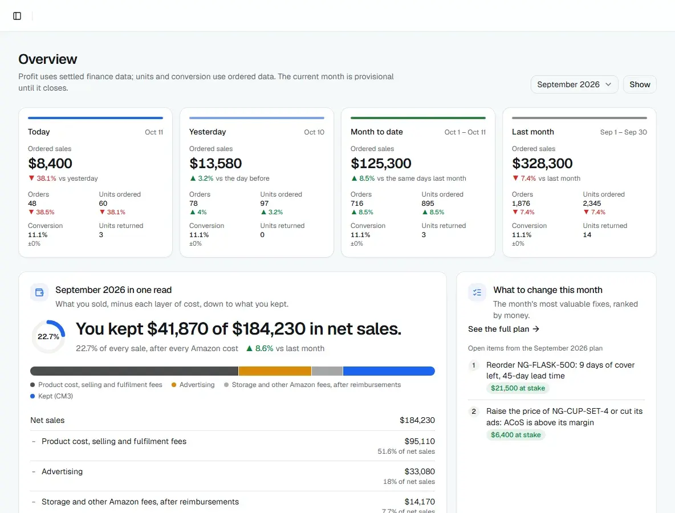Click Month to date Units ordered 895
This screenshot has width=675, height=513.
tap(428, 203)
